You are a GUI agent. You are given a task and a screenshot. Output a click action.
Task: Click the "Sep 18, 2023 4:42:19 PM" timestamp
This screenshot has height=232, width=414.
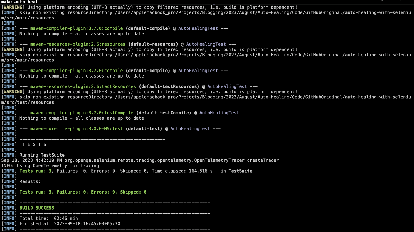coord(32,160)
